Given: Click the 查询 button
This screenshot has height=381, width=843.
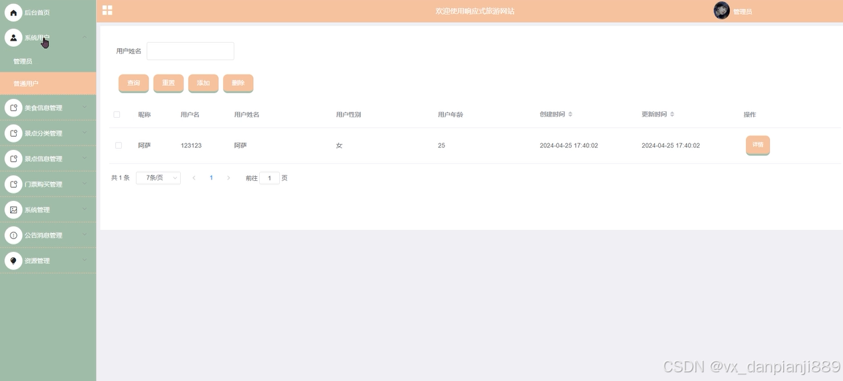Looking at the screenshot, I should coord(134,83).
